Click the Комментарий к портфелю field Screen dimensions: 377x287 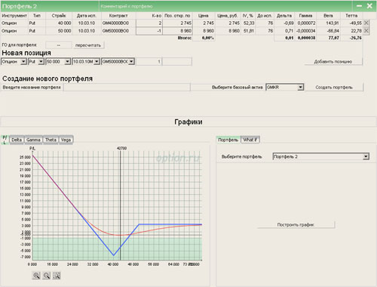pos(225,6)
